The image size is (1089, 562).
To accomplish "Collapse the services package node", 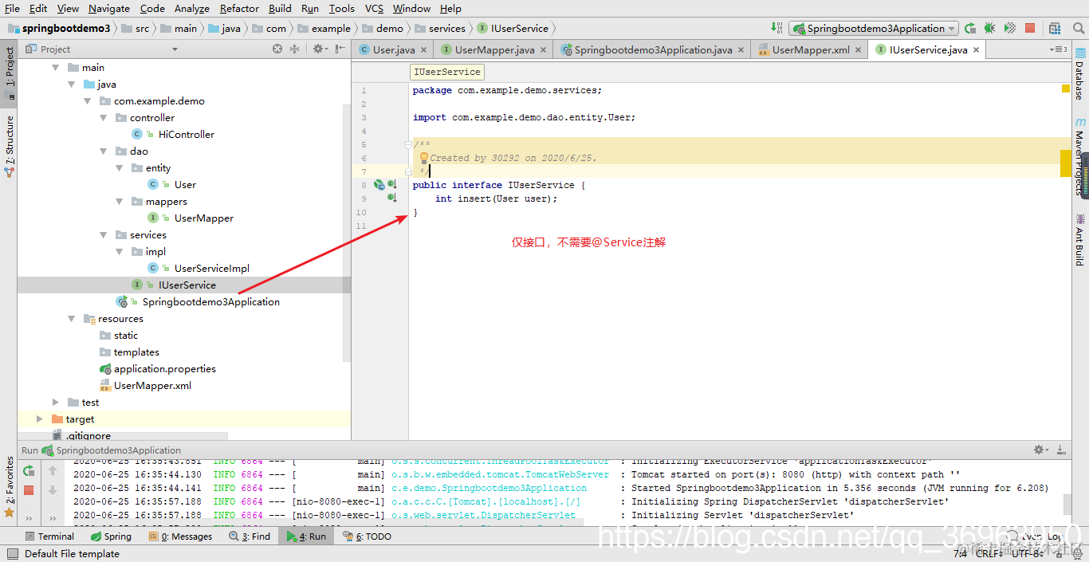I will [x=104, y=235].
